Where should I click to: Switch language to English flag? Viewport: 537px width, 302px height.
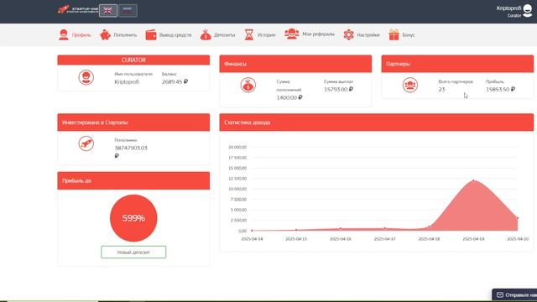tap(108, 11)
